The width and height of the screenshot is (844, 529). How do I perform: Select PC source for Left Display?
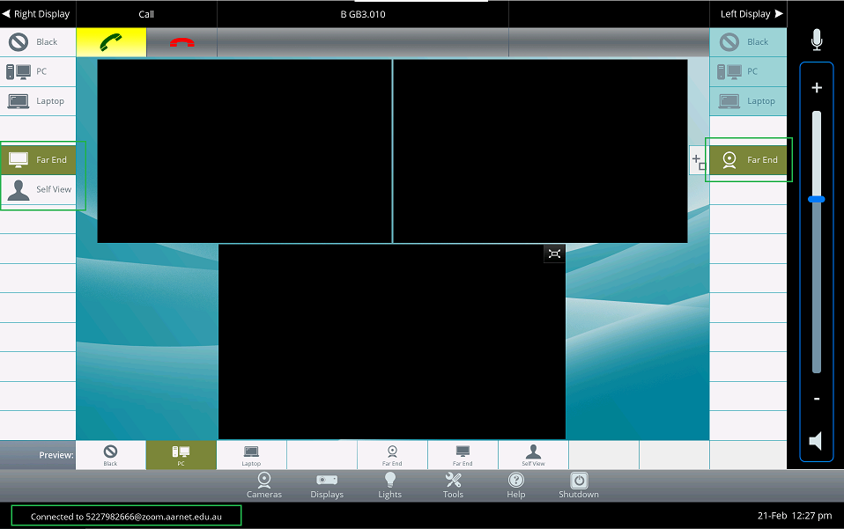pyautogui.click(x=748, y=71)
